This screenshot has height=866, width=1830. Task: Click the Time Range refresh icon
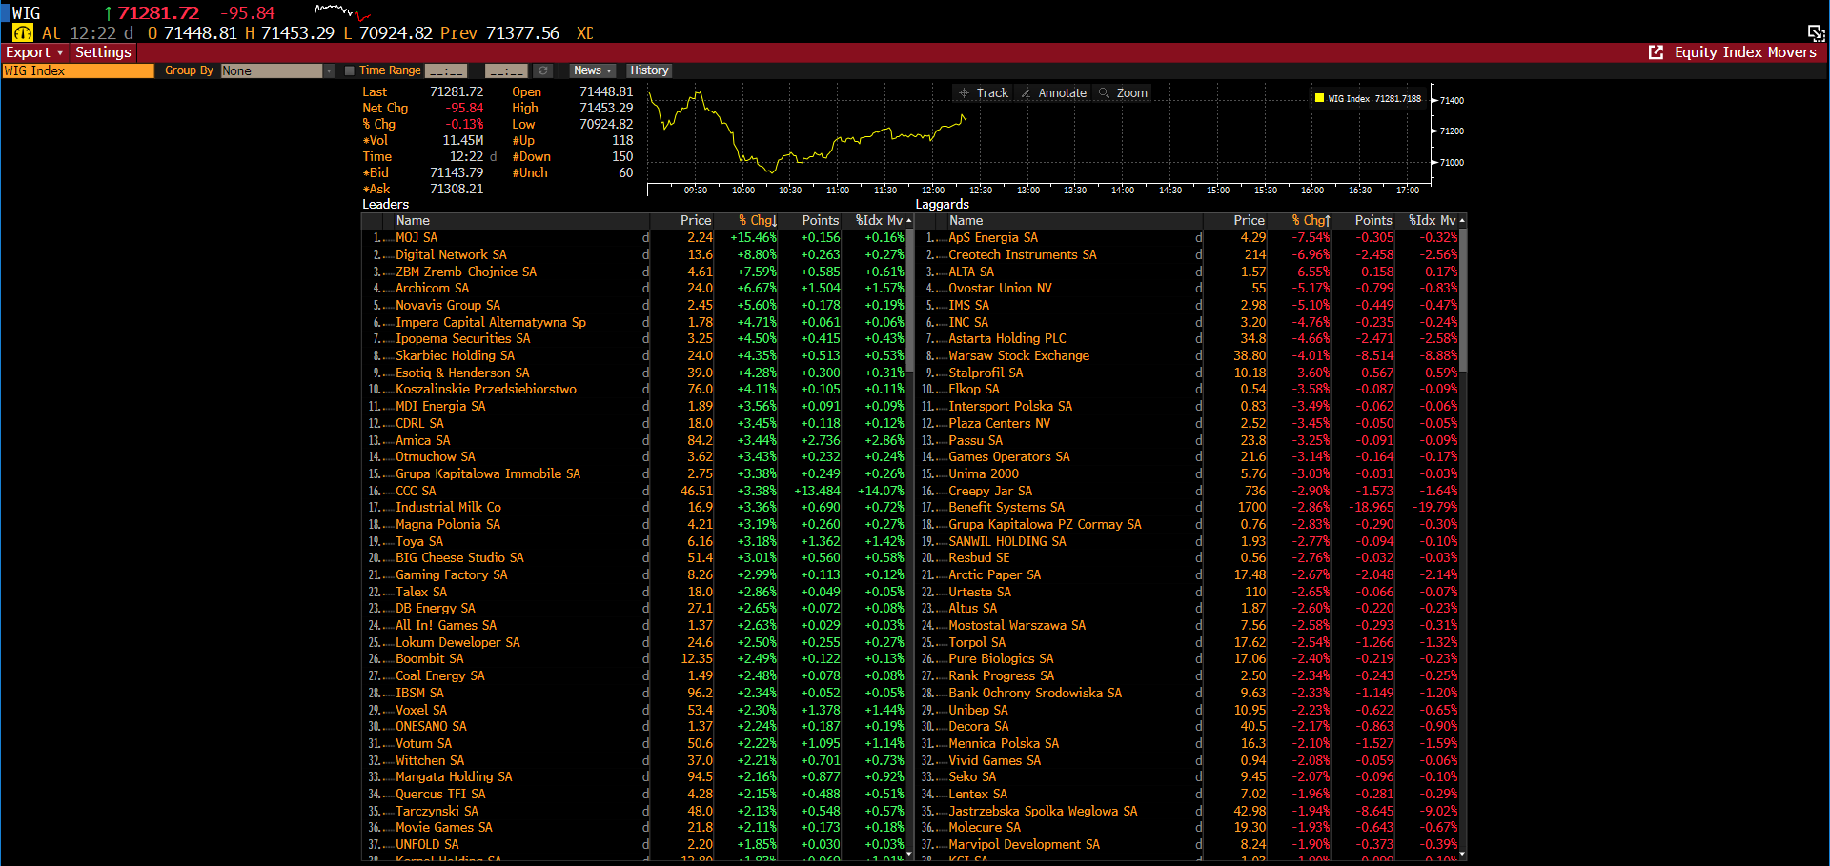point(542,70)
